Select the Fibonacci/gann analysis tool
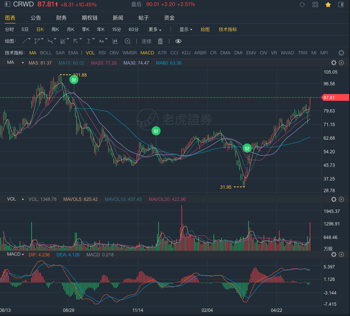The height and width of the screenshot is (316, 350). tap(63, 41)
